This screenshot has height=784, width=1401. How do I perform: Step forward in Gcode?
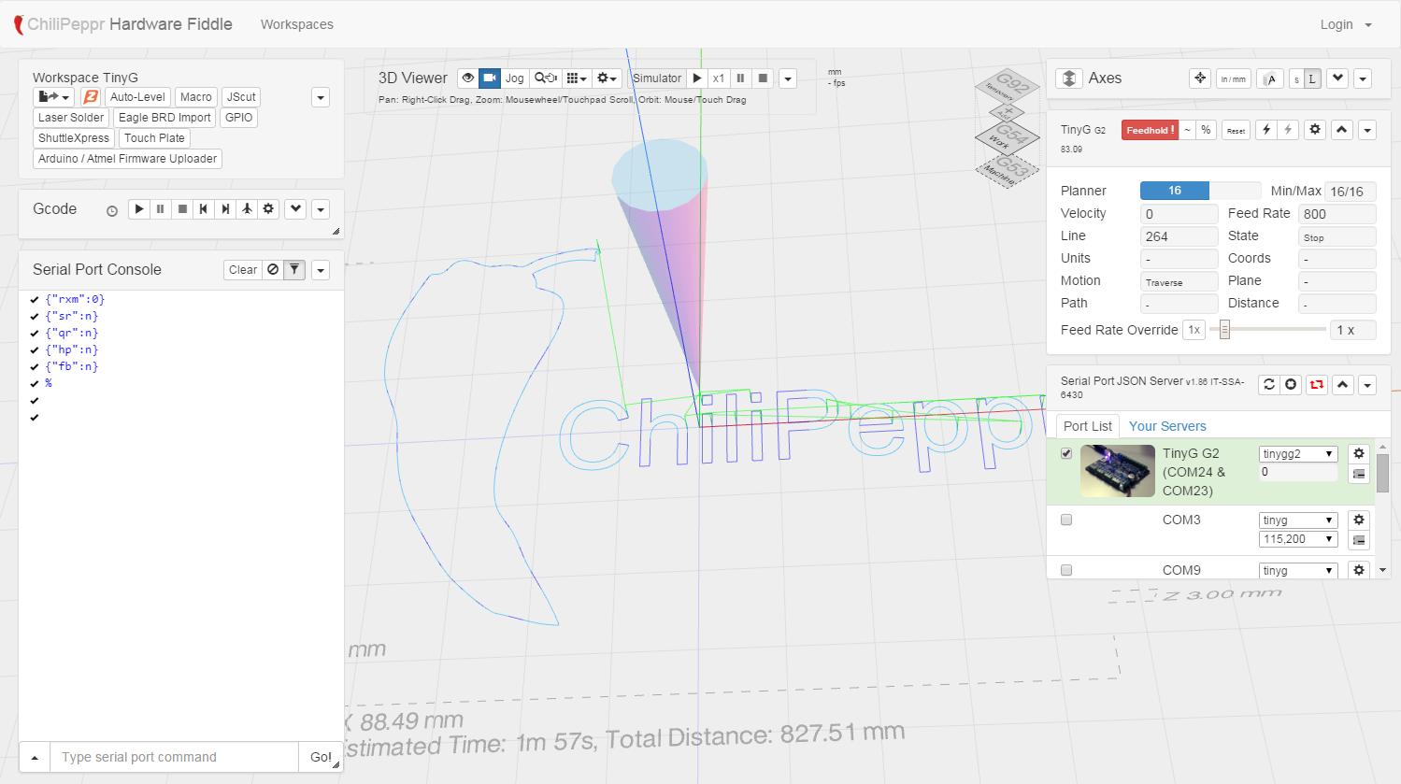point(225,209)
